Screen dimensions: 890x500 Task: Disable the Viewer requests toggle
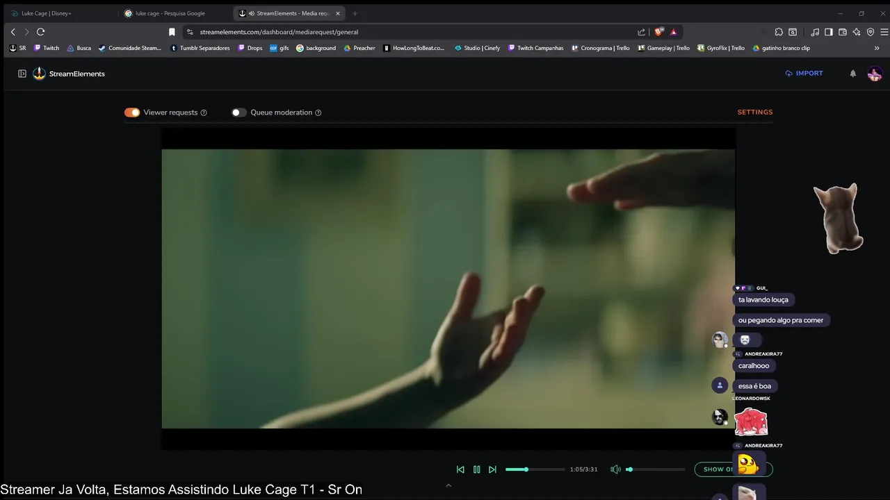pyautogui.click(x=132, y=112)
